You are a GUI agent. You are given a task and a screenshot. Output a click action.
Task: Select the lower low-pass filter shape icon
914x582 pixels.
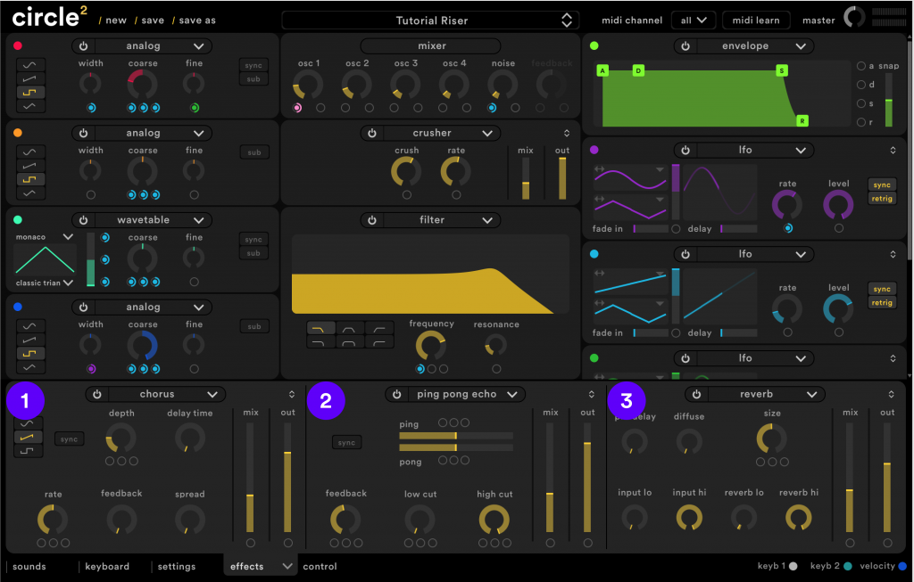click(x=320, y=342)
